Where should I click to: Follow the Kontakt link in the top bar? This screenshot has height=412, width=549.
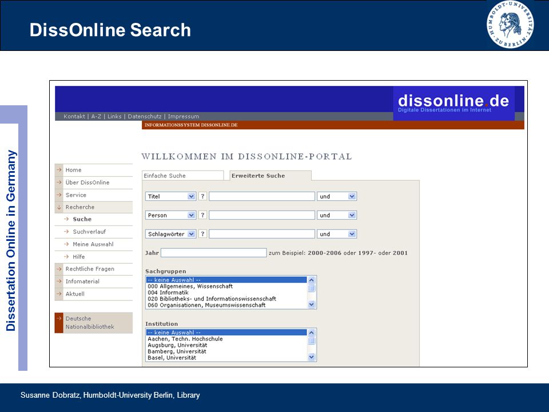pyautogui.click(x=74, y=116)
